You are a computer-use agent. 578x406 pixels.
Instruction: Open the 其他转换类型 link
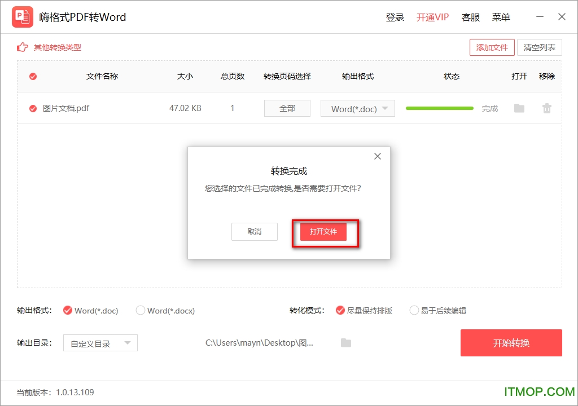pyautogui.click(x=58, y=47)
